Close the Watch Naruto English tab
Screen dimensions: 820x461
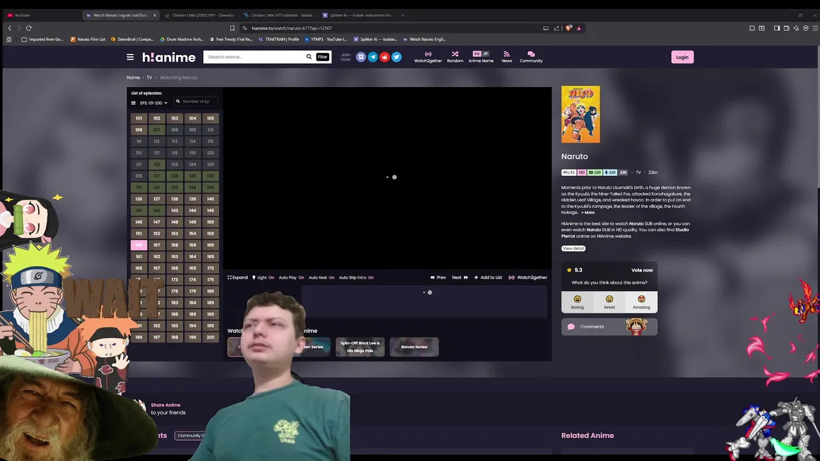154,15
